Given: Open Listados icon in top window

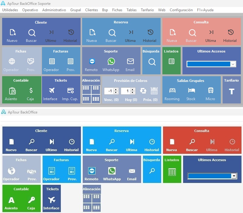Looking at the screenshot, I should point(172,61).
